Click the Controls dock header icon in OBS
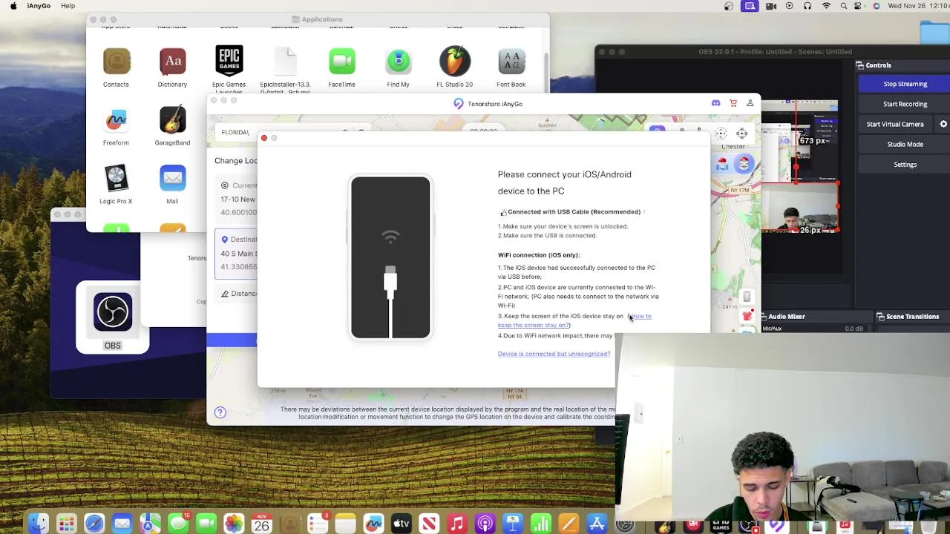The image size is (950, 534). point(859,65)
